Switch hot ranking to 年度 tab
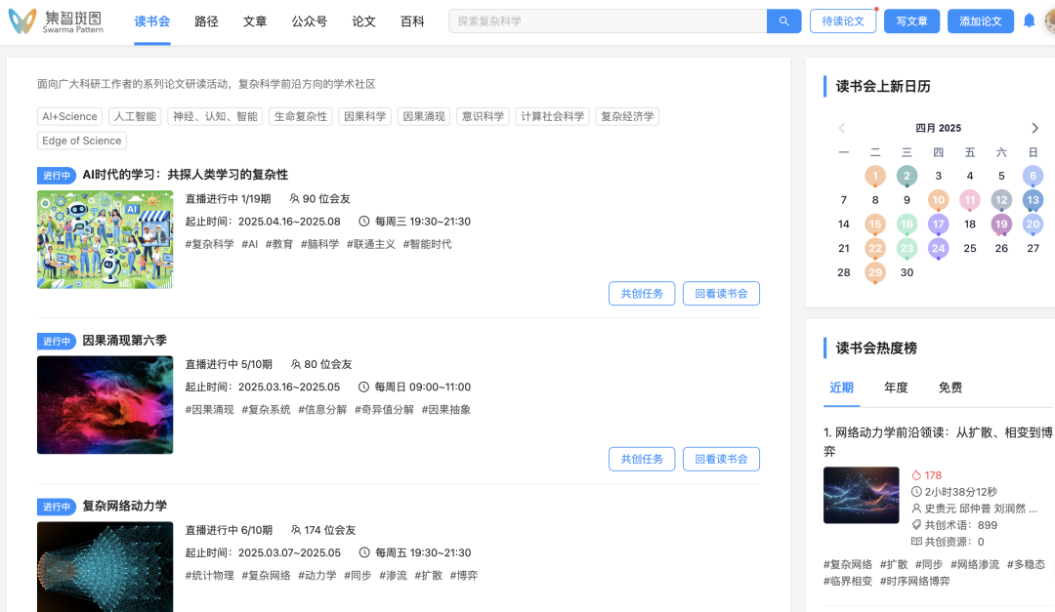 tap(896, 388)
